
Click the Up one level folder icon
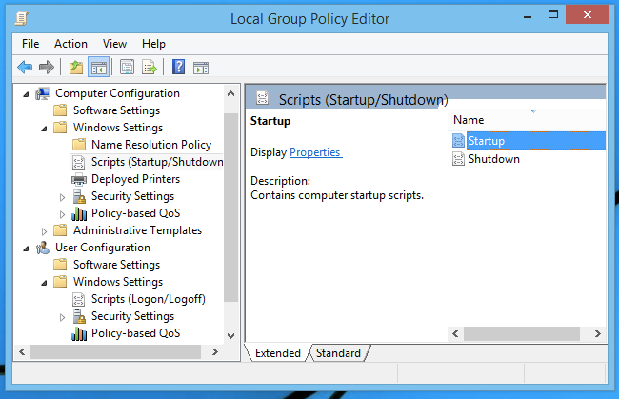coord(76,67)
